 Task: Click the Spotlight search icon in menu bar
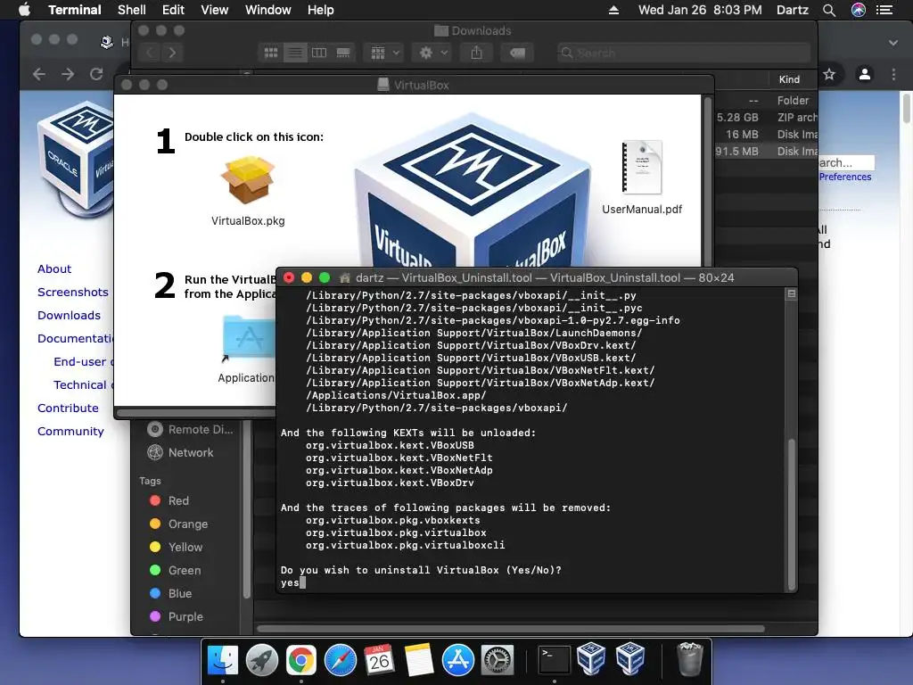coord(829,10)
